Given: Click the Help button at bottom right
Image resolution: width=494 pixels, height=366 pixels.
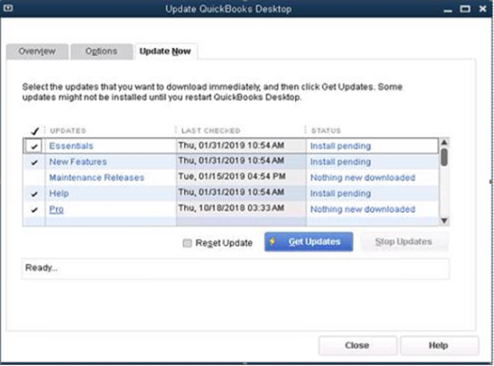Looking at the screenshot, I should 439,345.
